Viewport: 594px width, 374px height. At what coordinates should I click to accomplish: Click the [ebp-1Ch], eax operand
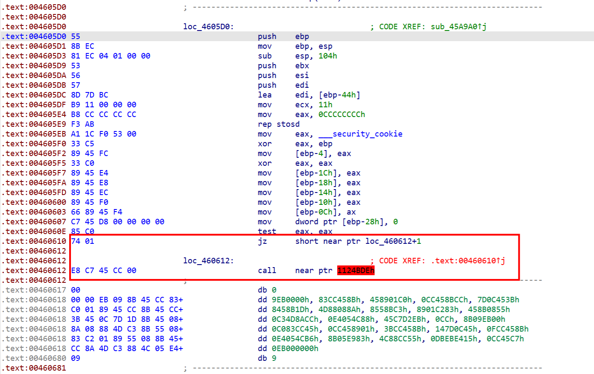tap(328, 173)
